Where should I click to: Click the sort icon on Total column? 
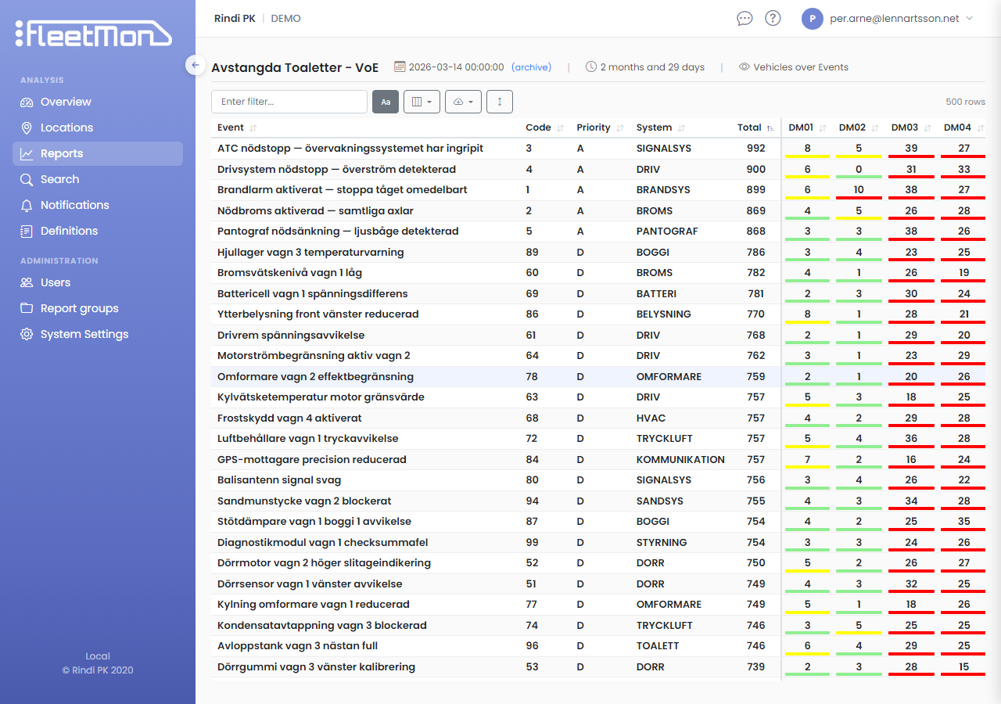click(770, 128)
